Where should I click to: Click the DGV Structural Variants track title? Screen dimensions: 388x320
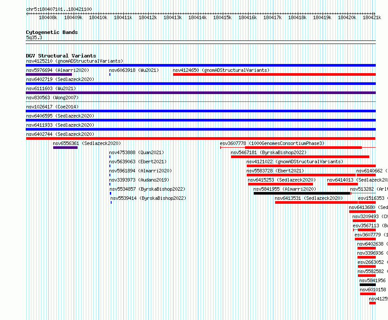tap(61, 56)
